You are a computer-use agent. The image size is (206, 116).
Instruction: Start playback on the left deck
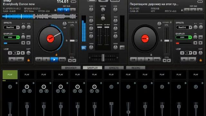[x=54, y=60]
